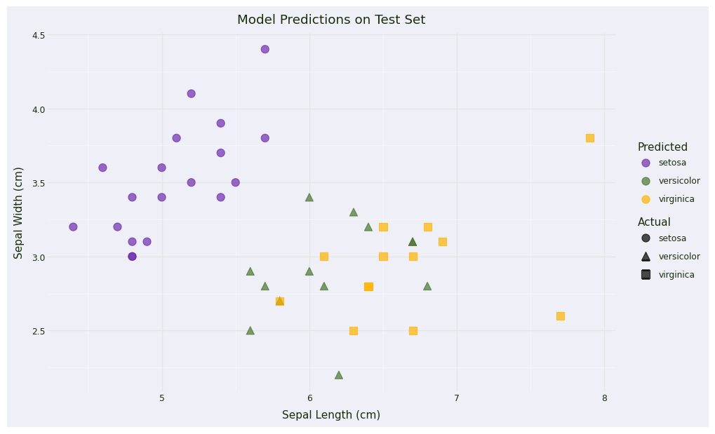This screenshot has height=434, width=715.
Task: Click the purple Predicted setosa legend marker
Action: pos(646,163)
